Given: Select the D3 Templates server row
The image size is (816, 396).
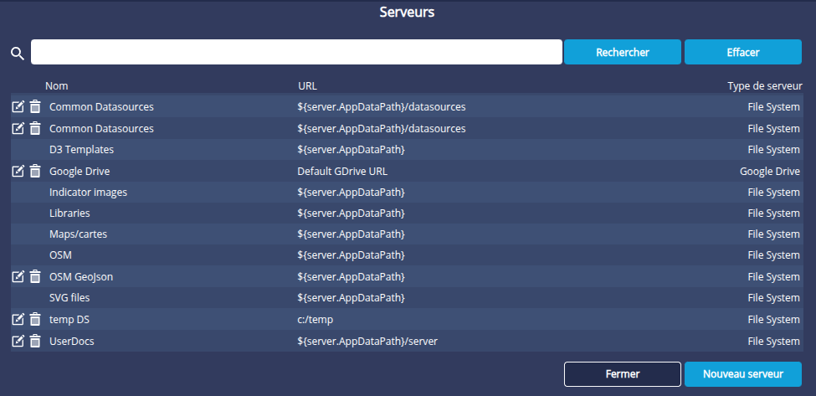Looking at the screenshot, I should coord(81,149).
